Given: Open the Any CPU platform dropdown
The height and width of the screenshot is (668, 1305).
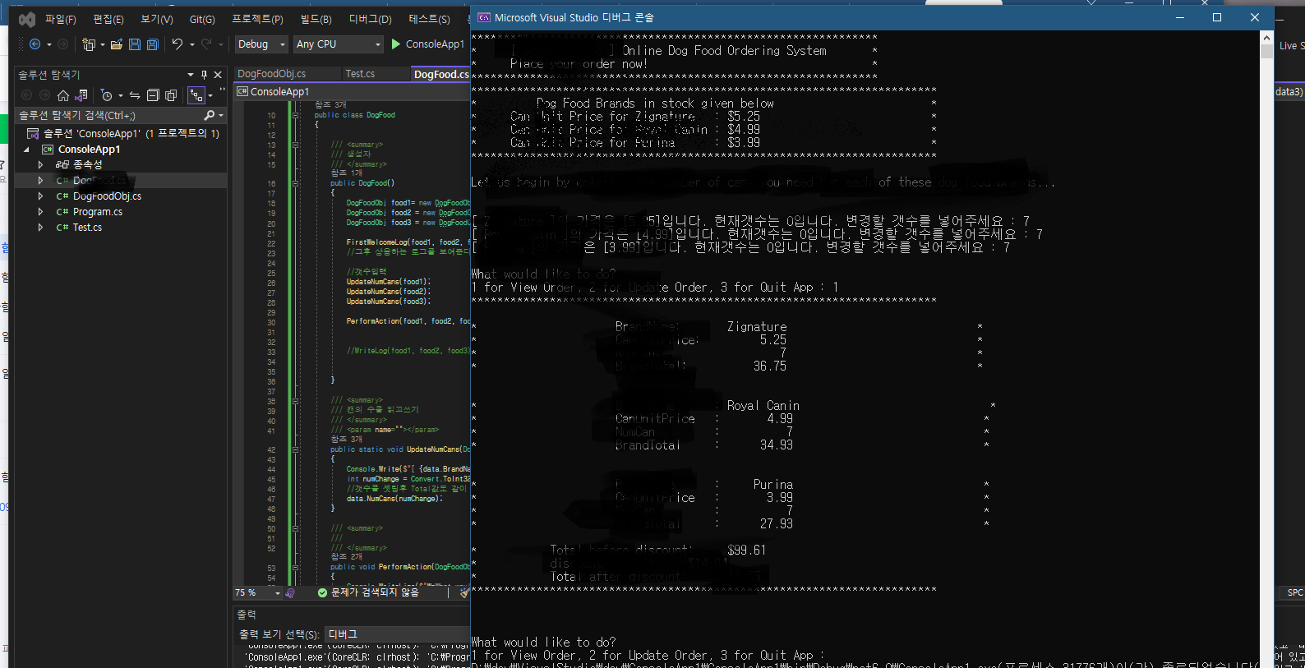Looking at the screenshot, I should (x=339, y=44).
